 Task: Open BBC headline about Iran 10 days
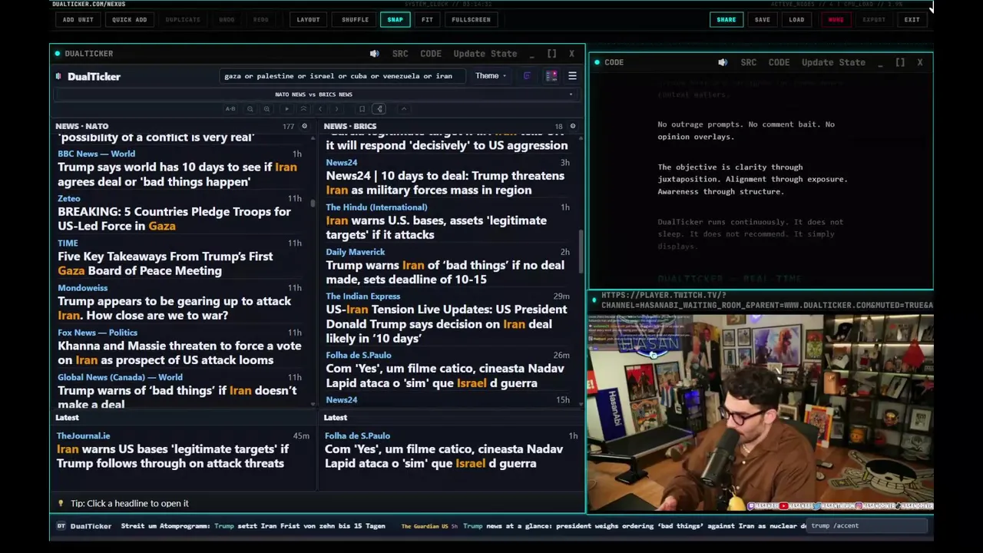click(177, 174)
